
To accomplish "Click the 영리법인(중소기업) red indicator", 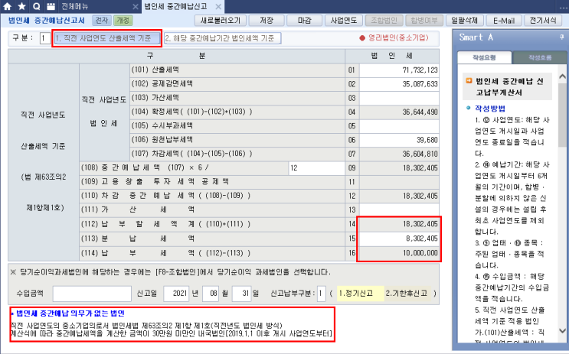I will click(x=394, y=37).
